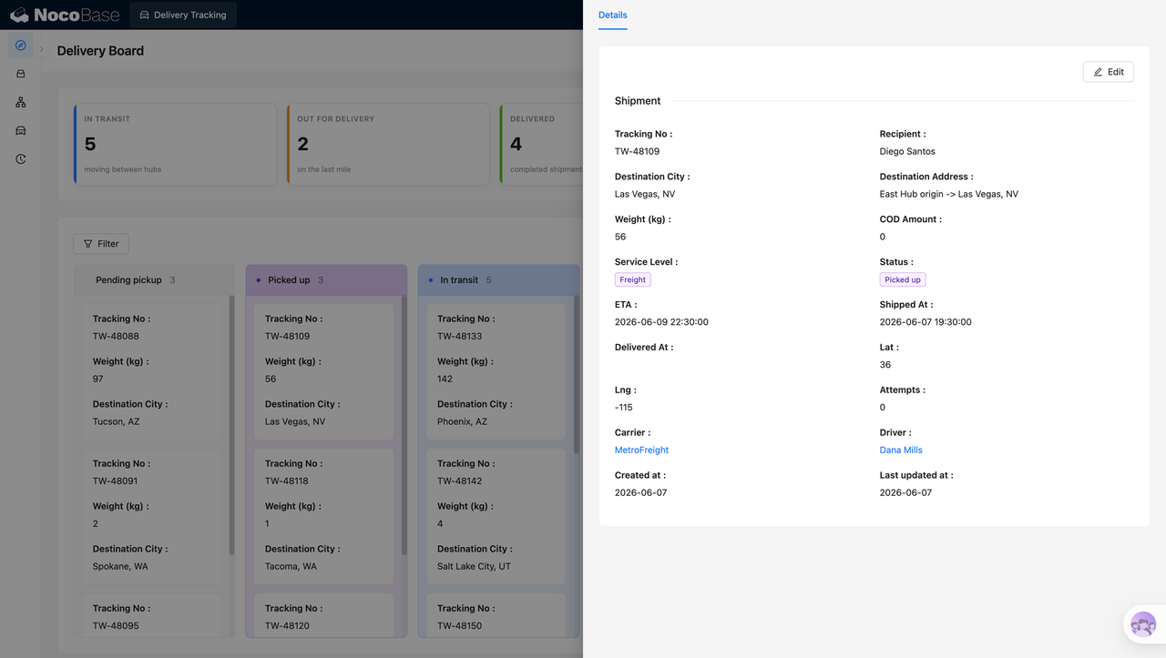Open the TW-48088 shipment card
This screenshot has height=658, width=1166.
151,371
